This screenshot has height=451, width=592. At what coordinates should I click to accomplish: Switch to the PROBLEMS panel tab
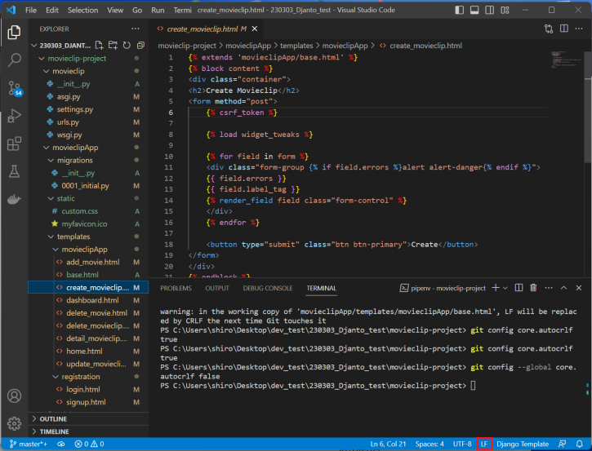tap(176, 288)
